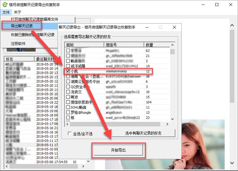Click up arrow of main window right scrollbar
238x171 pixels.
pos(232,25)
